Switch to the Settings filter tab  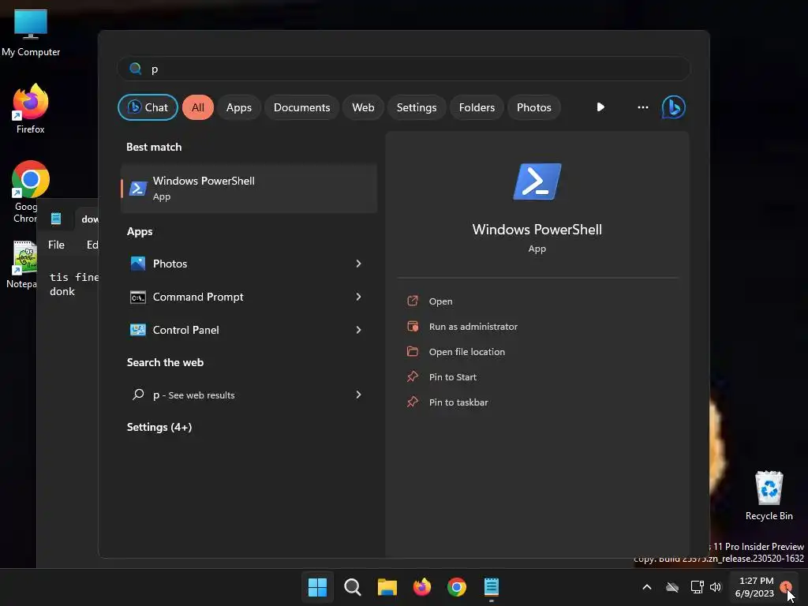[x=417, y=107]
